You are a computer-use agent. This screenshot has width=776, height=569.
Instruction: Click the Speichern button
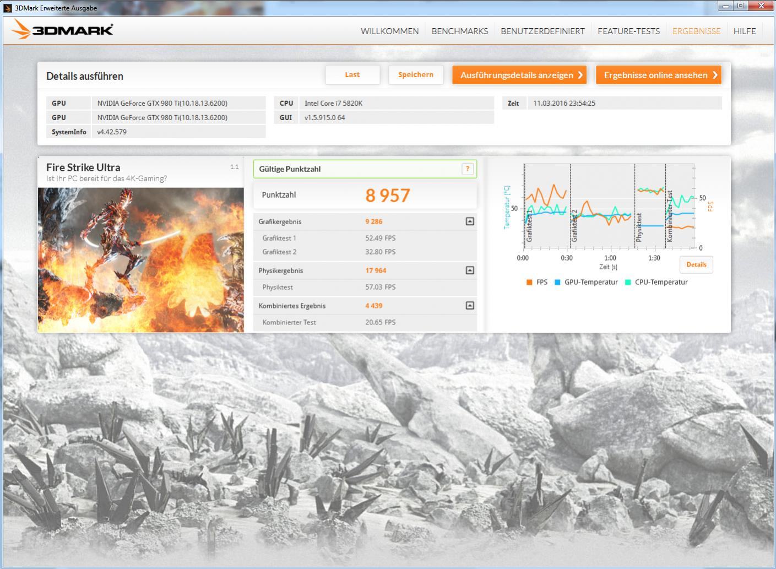[416, 75]
